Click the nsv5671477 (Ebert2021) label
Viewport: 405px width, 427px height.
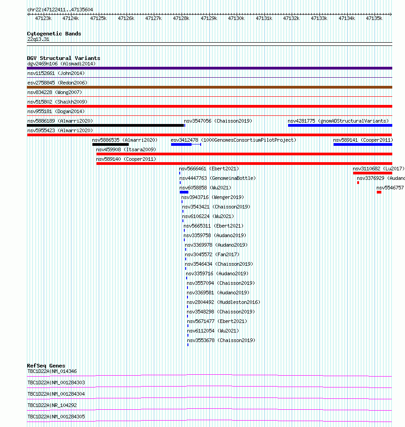click(218, 321)
